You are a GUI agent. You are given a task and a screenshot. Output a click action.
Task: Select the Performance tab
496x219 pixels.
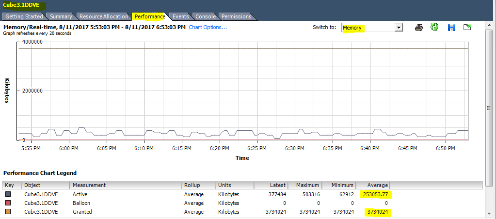(150, 16)
